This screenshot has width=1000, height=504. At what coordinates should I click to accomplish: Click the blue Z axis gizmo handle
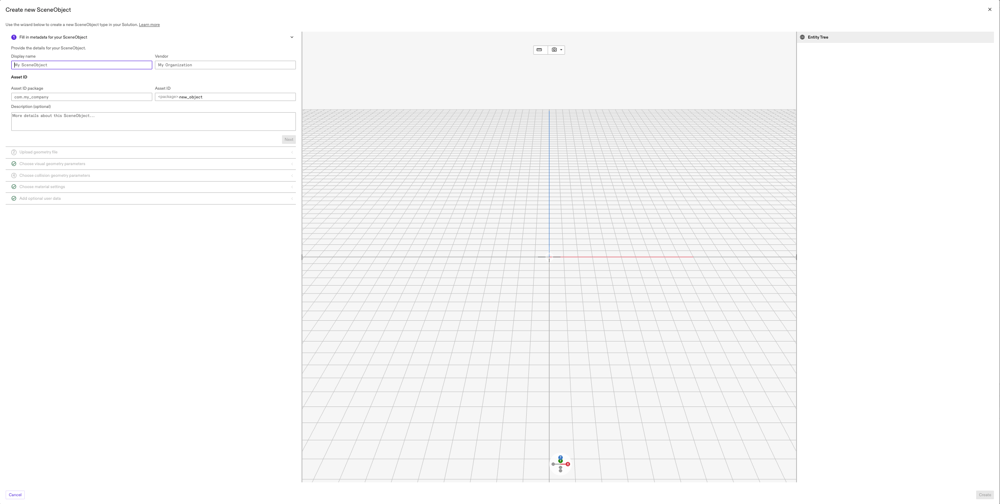(561, 457)
